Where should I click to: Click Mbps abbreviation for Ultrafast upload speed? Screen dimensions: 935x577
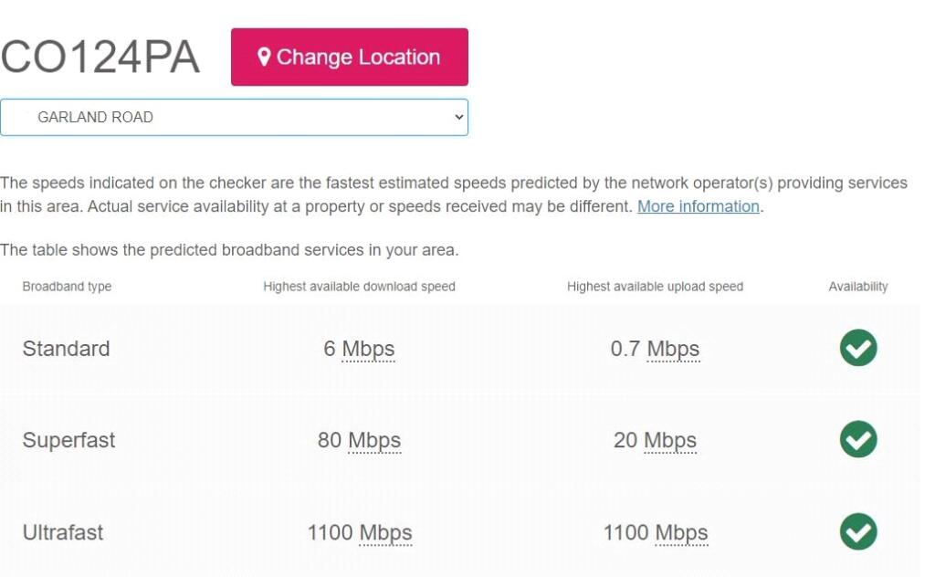click(x=681, y=532)
